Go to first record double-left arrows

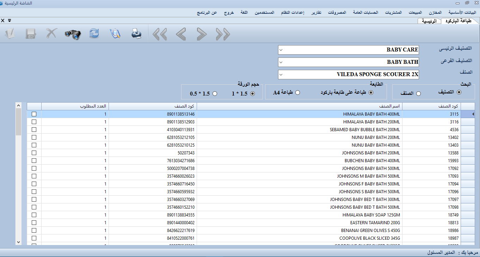pos(160,34)
